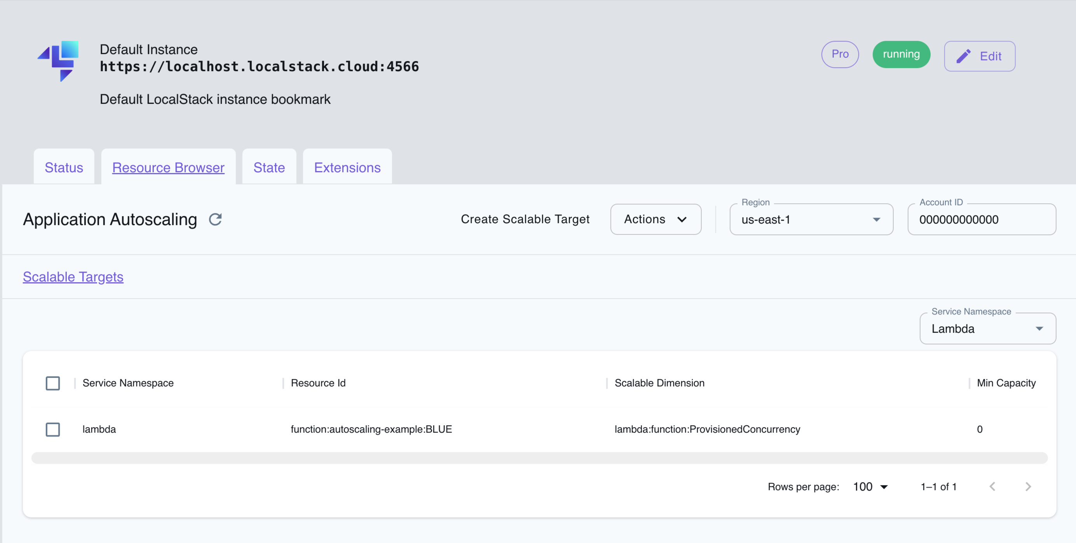Open the Scalable Targets link
1076x543 pixels.
click(73, 276)
